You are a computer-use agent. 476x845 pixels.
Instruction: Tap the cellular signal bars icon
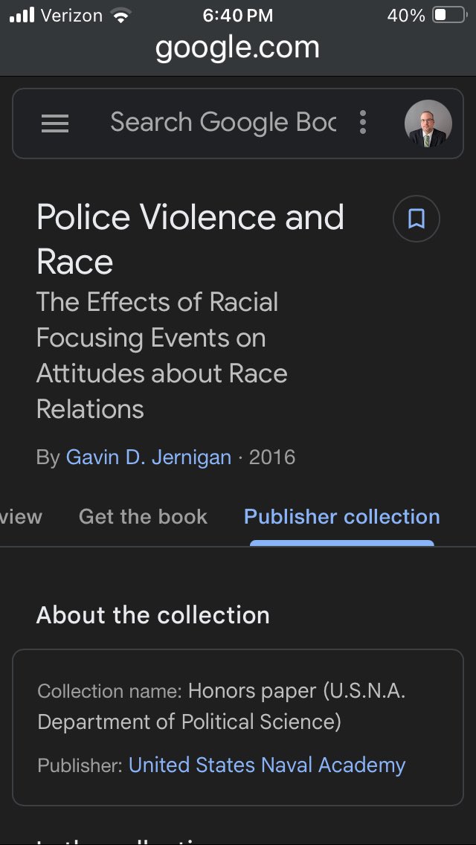pos(22,15)
